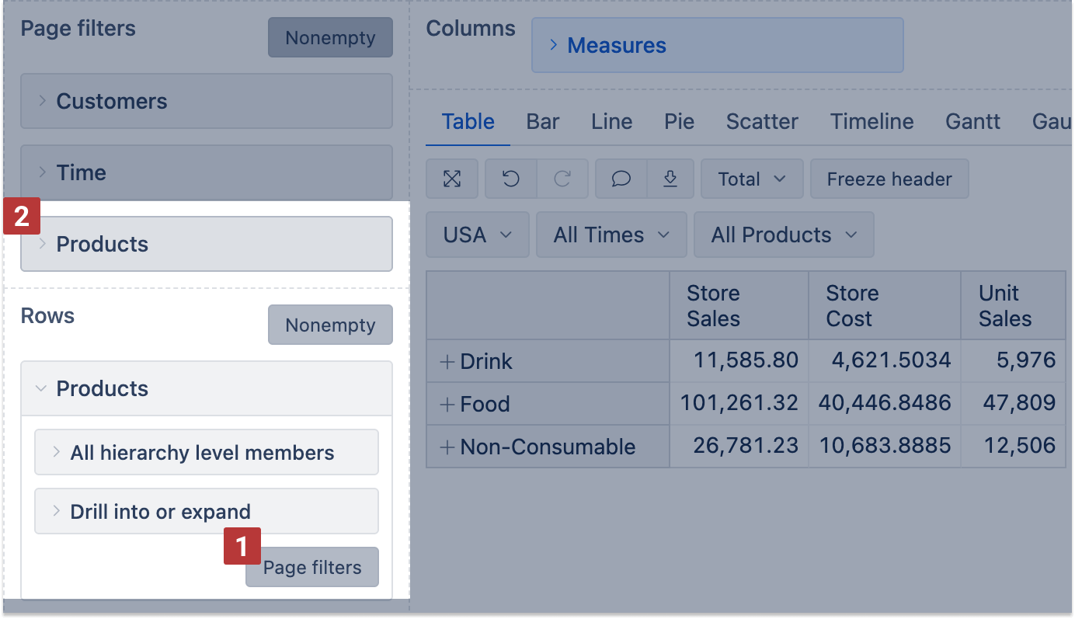Screen dimensions: 1075x619
Task: Open the USA customer filter dropdown
Action: click(477, 235)
